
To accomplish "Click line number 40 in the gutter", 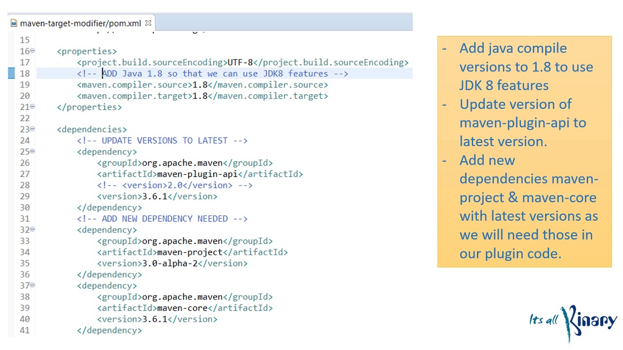I will point(25,319).
